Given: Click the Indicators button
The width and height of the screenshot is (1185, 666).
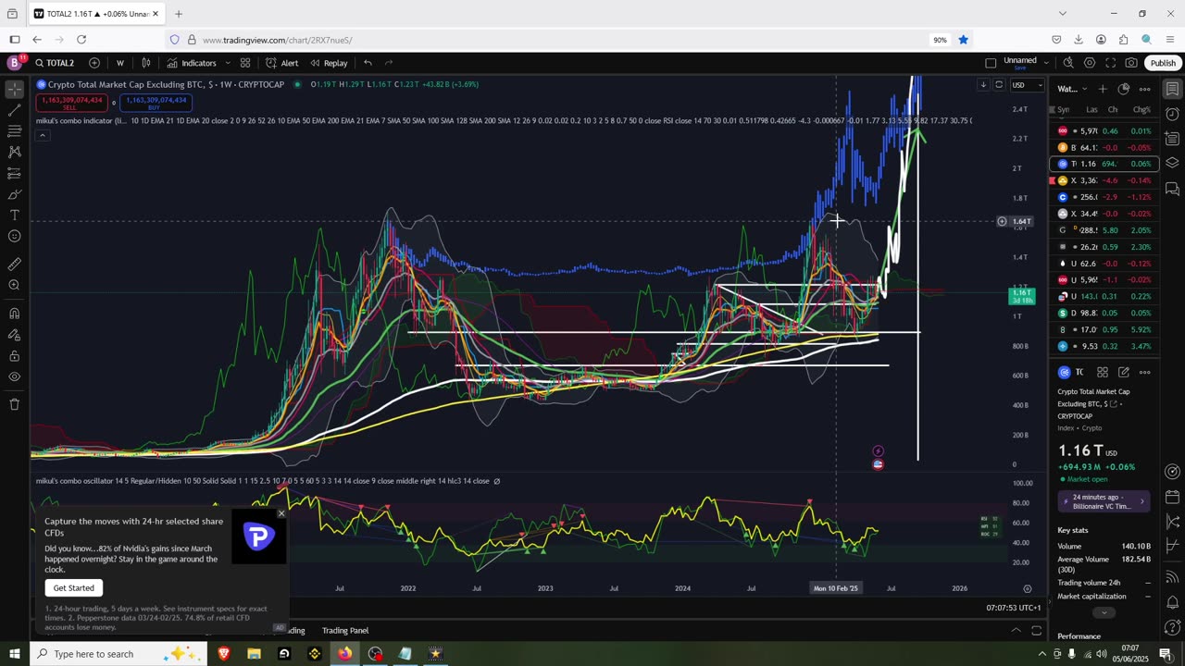Looking at the screenshot, I should (x=192, y=63).
